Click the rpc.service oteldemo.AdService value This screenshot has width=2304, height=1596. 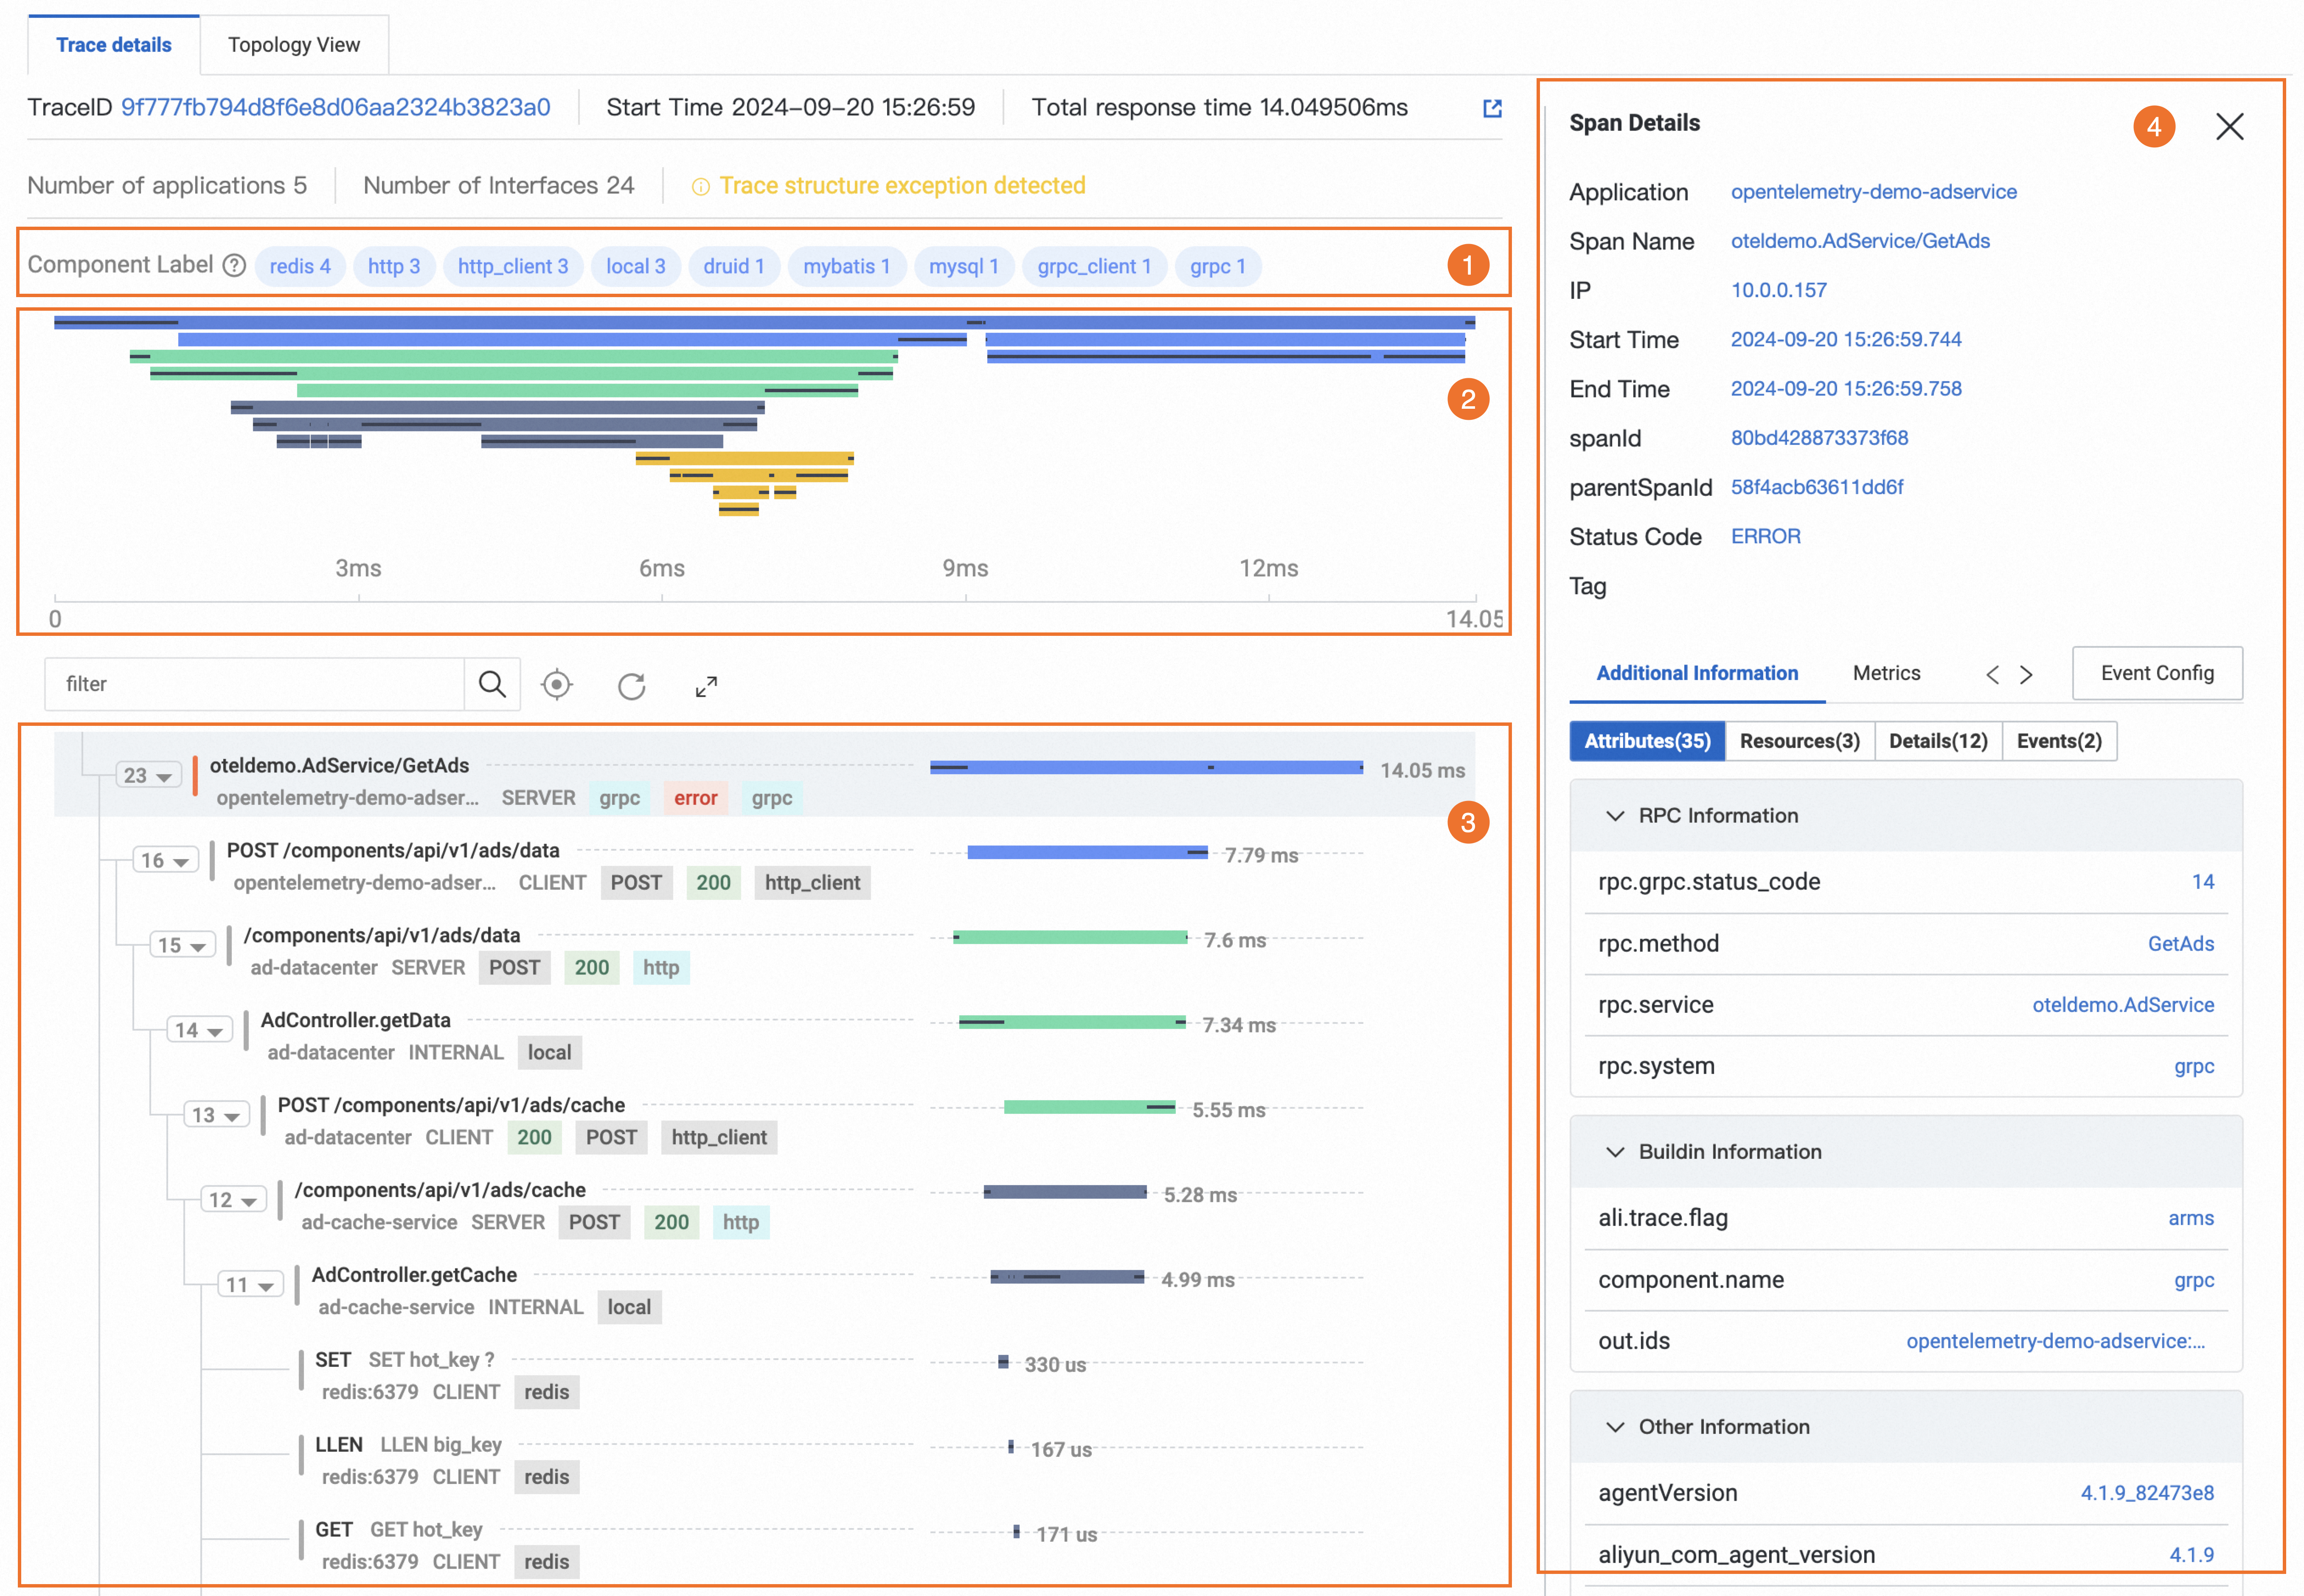pos(2123,1005)
